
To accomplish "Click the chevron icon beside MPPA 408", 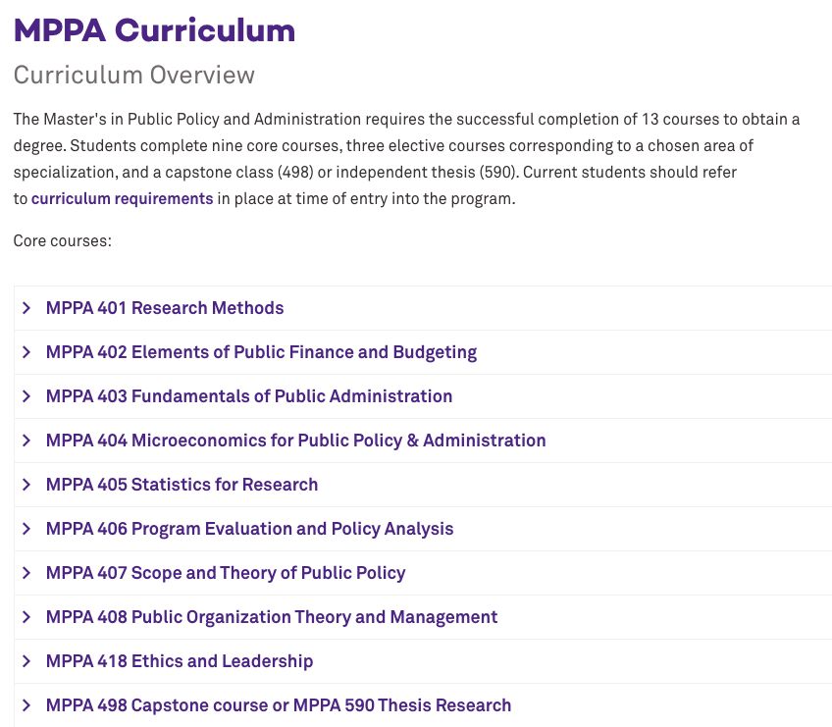I will 26,617.
